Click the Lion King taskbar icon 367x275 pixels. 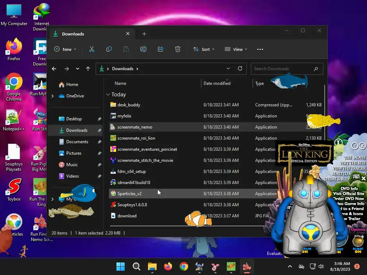point(231,266)
